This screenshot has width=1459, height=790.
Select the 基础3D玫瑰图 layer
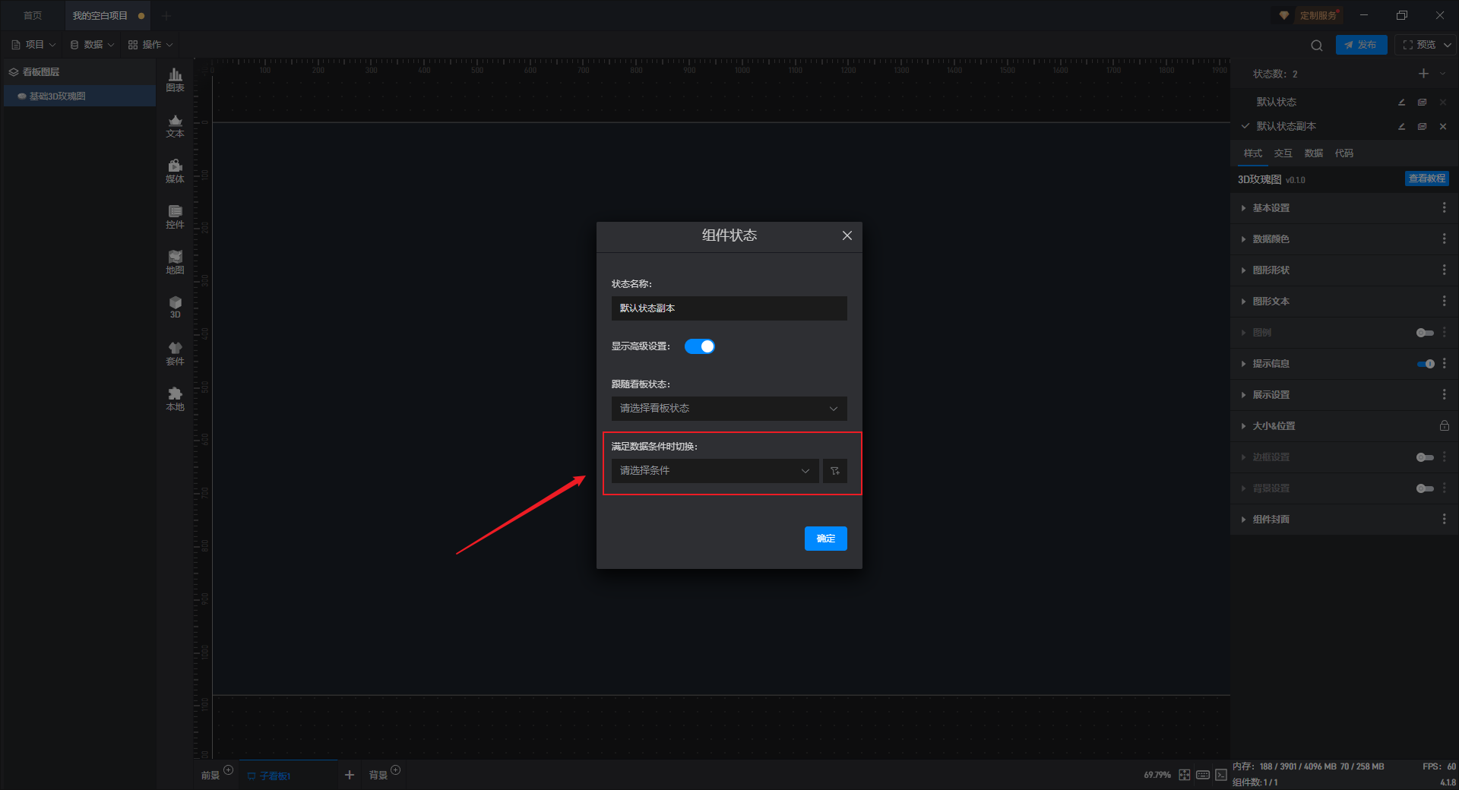80,96
